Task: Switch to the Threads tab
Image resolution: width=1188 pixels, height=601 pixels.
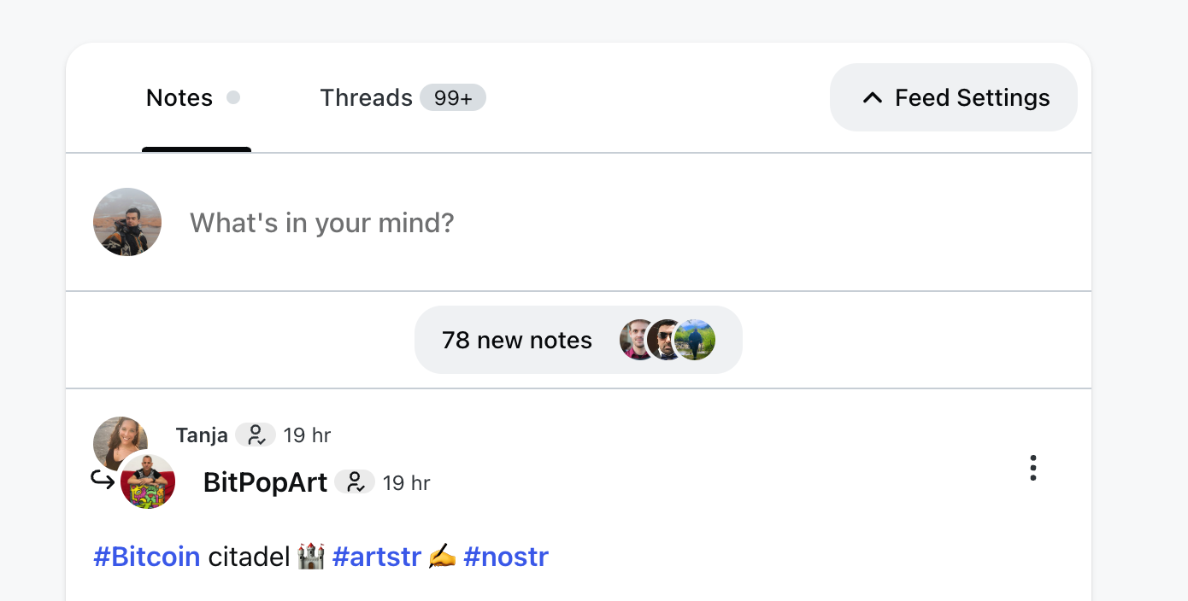Action: point(367,98)
